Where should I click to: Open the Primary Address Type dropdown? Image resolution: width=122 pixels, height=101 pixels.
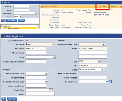(x=103, y=44)
